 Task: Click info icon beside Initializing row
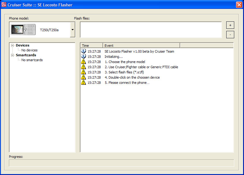83,56
